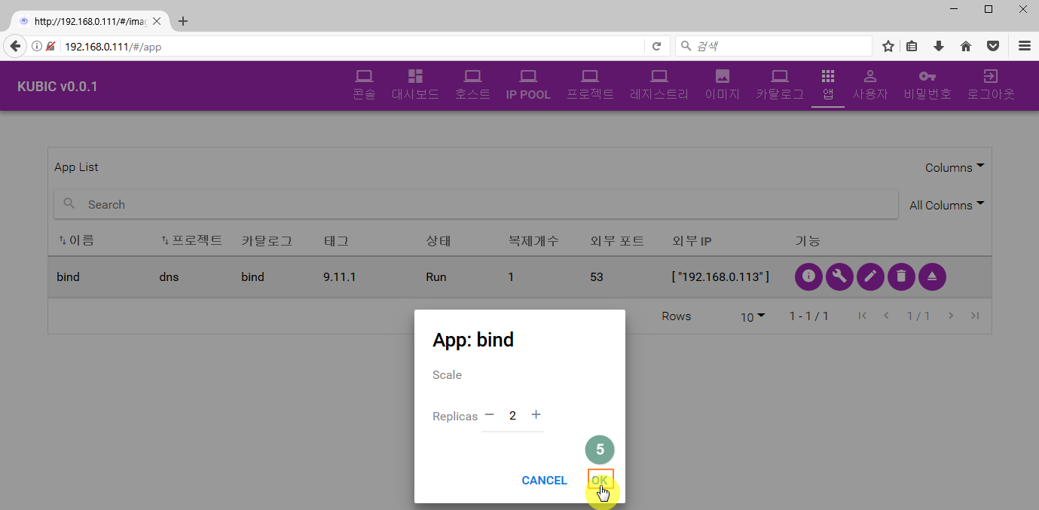Open the rows-per-page dropdown showing 10
This screenshot has height=510, width=1039.
tap(753, 316)
